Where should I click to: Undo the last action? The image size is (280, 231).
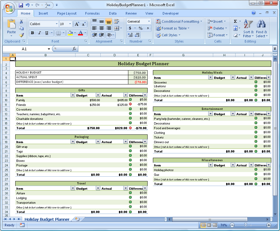point(28,5)
